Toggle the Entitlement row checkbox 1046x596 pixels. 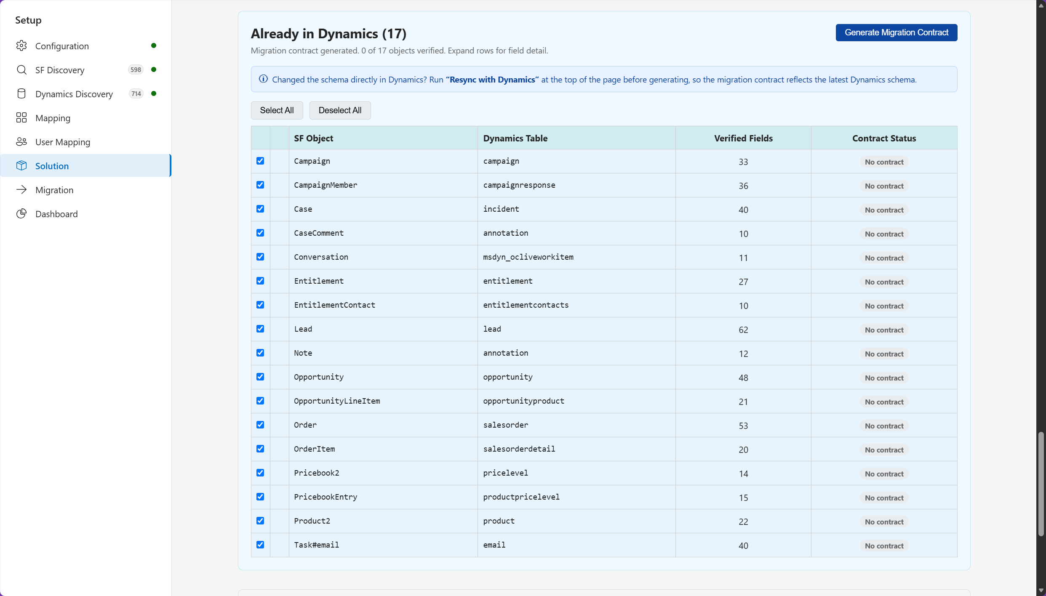click(x=260, y=281)
